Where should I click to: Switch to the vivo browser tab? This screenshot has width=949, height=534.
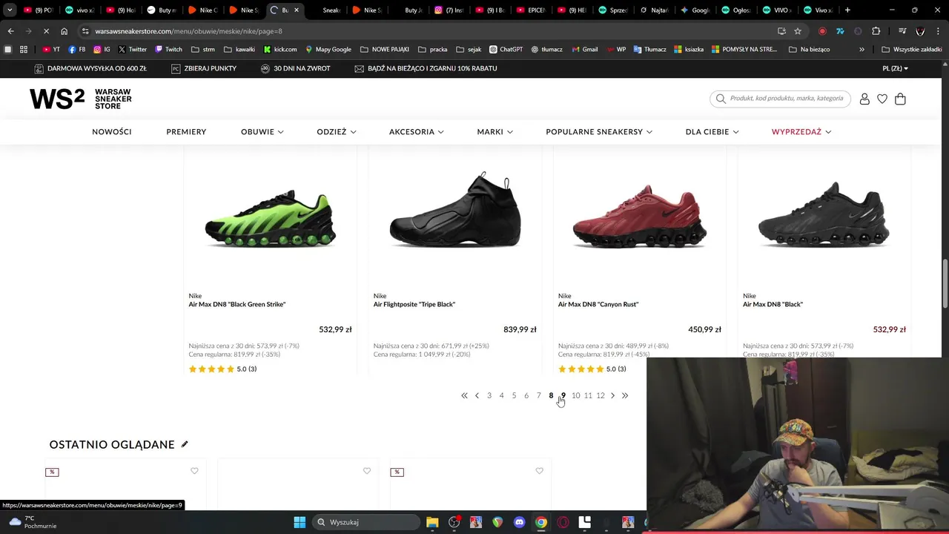pyautogui.click(x=80, y=10)
